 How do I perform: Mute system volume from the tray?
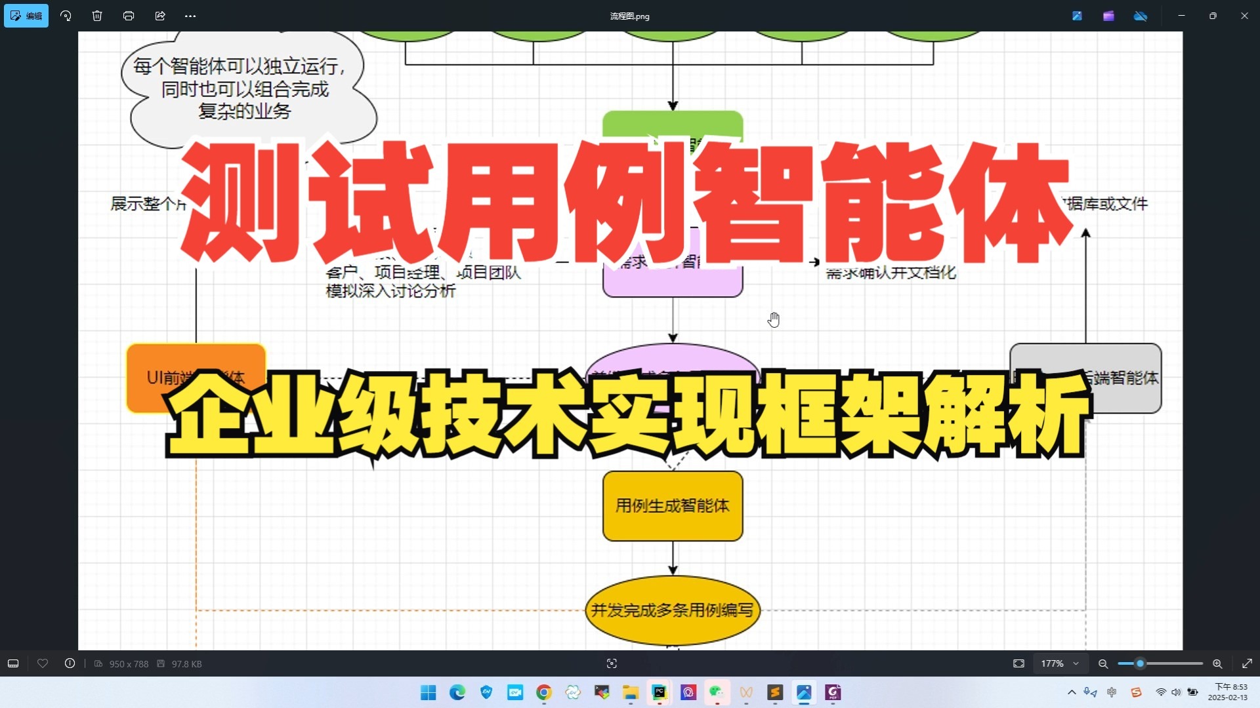pos(1176,692)
